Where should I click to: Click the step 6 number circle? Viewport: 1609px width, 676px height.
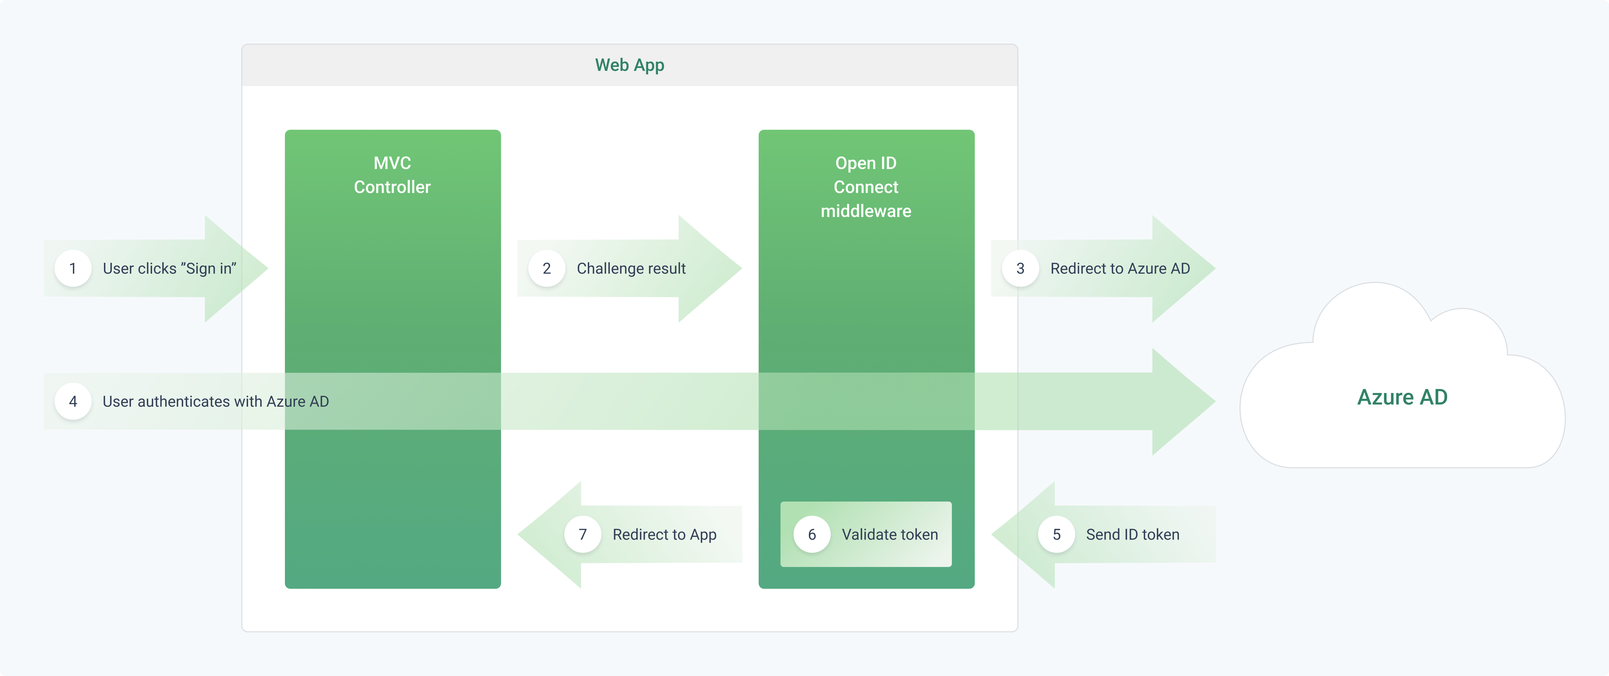point(811,535)
